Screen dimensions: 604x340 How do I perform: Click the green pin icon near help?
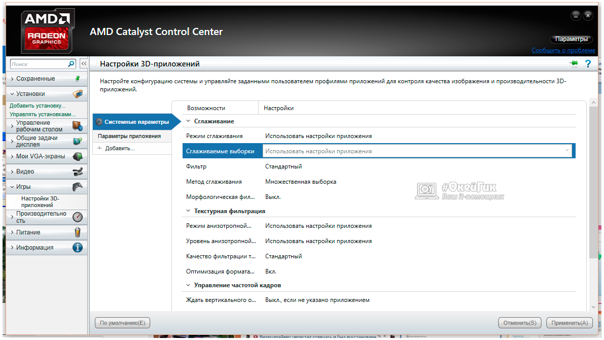click(x=574, y=63)
